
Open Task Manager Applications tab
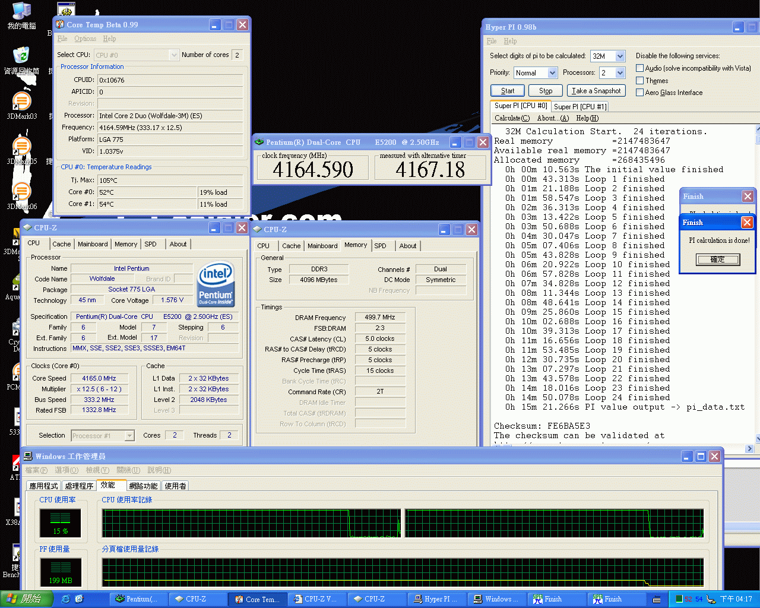(x=44, y=486)
